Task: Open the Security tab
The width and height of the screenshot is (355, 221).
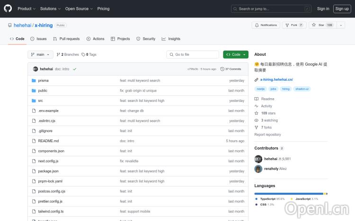Action: 146,39
